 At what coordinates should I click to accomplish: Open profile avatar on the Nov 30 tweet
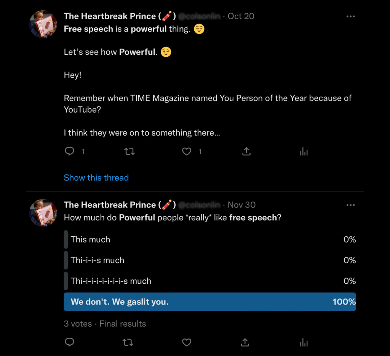43,213
